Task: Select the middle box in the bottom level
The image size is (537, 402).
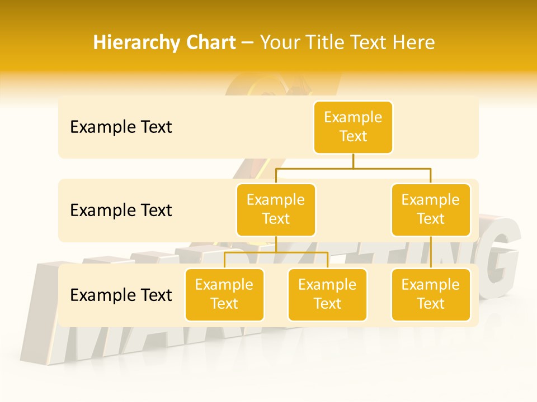Action: 327,295
